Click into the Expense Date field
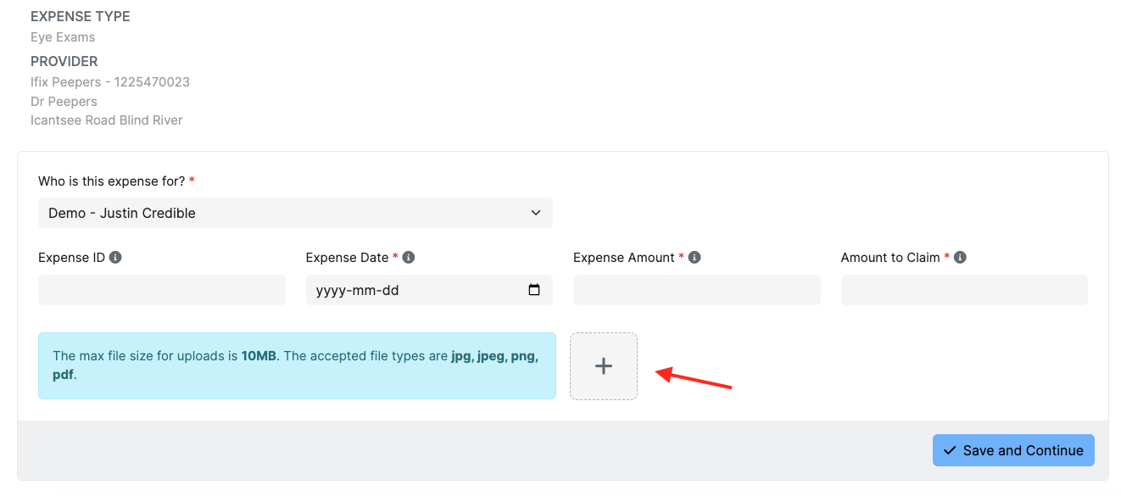1121x496 pixels. click(x=429, y=290)
